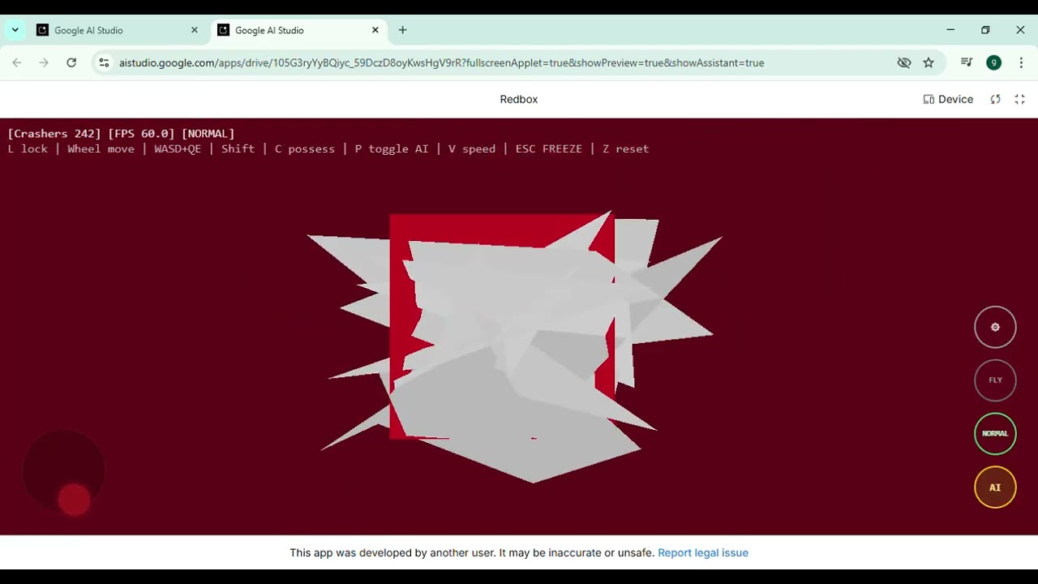Toggle the FLY mode button

(x=995, y=380)
